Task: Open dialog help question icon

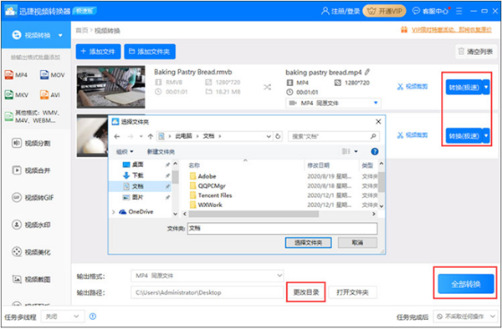Action: (374, 151)
